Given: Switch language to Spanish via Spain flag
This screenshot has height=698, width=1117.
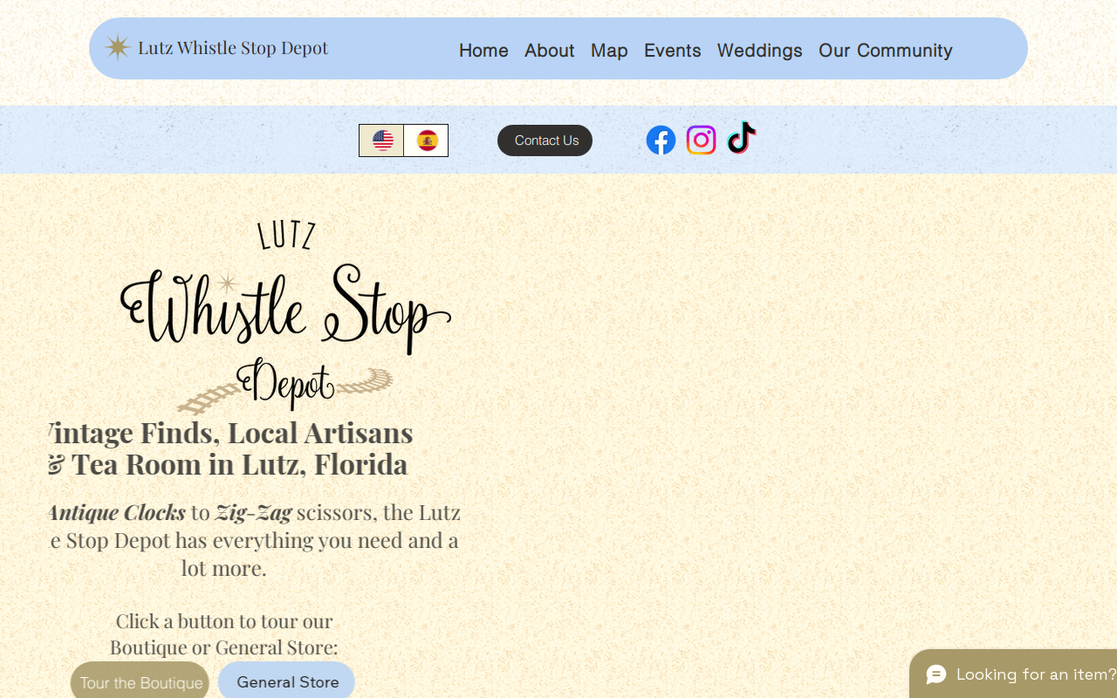Looking at the screenshot, I should pyautogui.click(x=427, y=140).
